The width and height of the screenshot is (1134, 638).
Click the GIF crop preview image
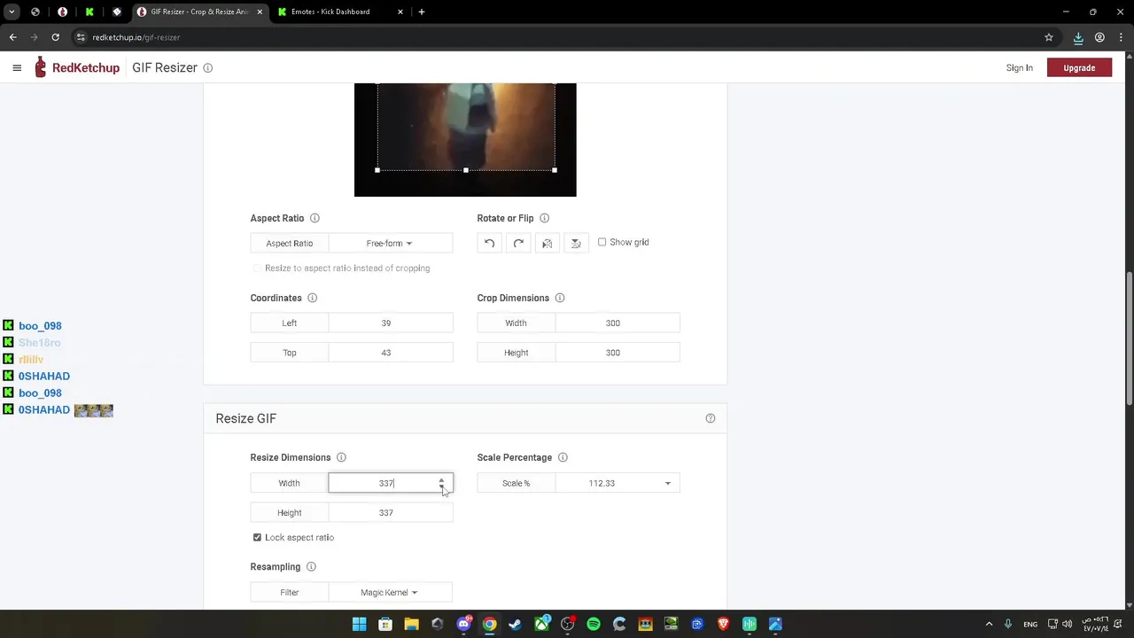pyautogui.click(x=465, y=139)
